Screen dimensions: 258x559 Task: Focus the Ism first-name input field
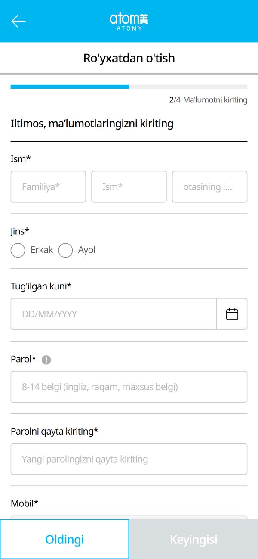(x=129, y=187)
